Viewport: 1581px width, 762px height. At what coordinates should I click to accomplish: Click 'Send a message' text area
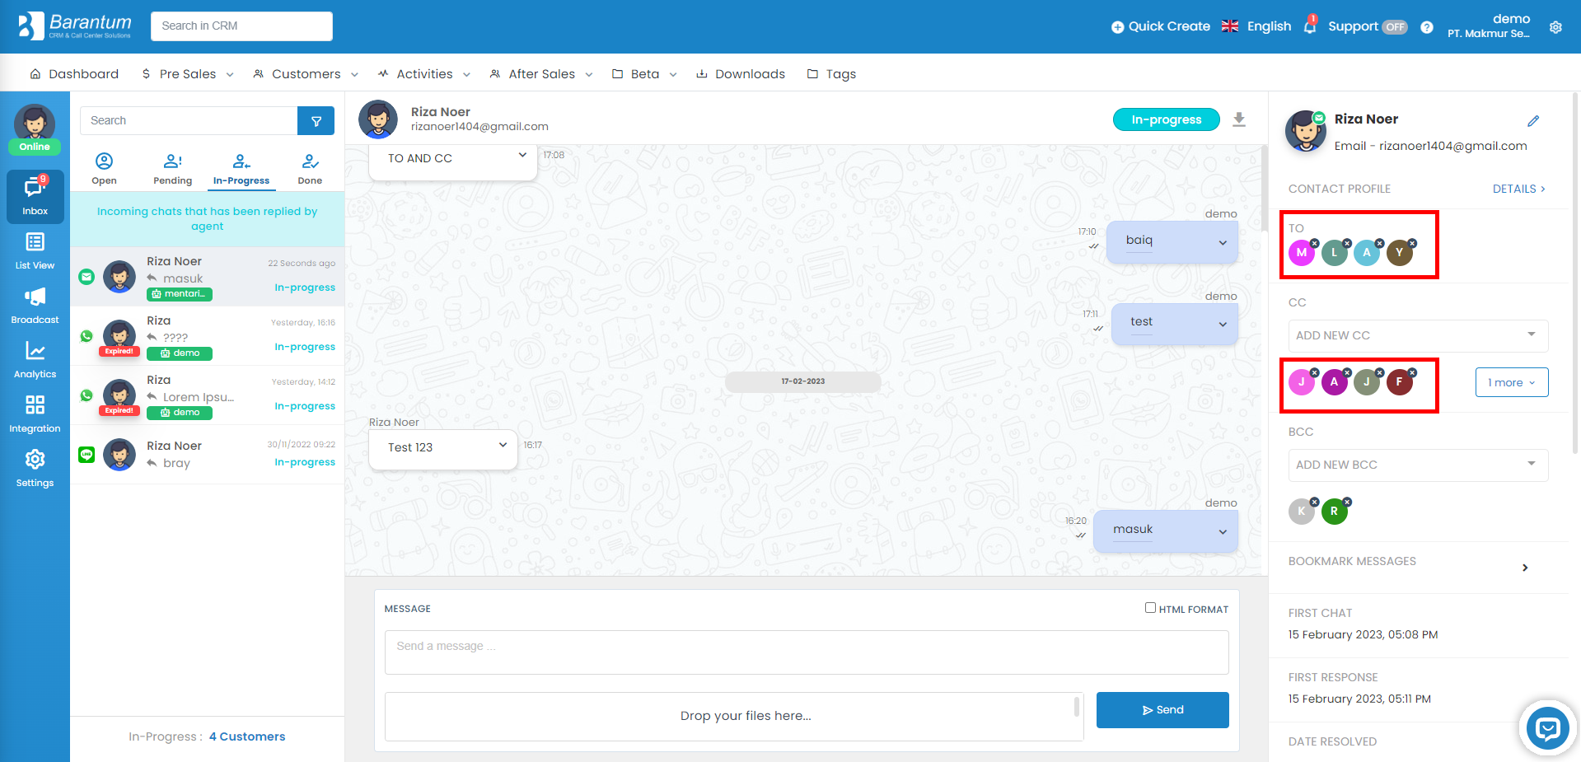(x=807, y=652)
